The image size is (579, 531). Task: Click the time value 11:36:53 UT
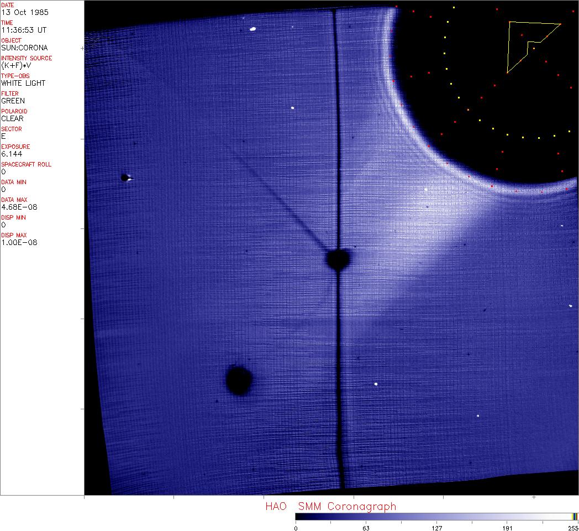click(x=23, y=30)
